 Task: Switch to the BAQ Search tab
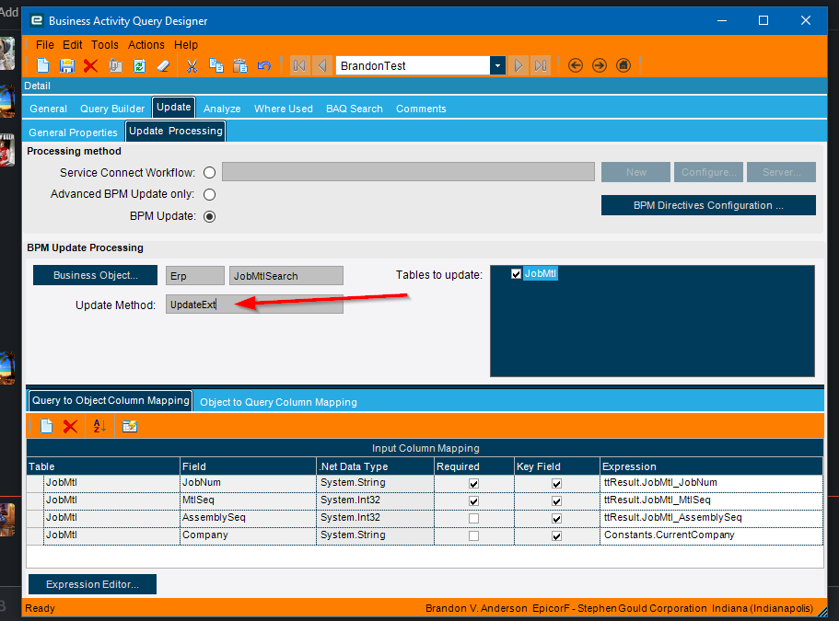tap(355, 109)
